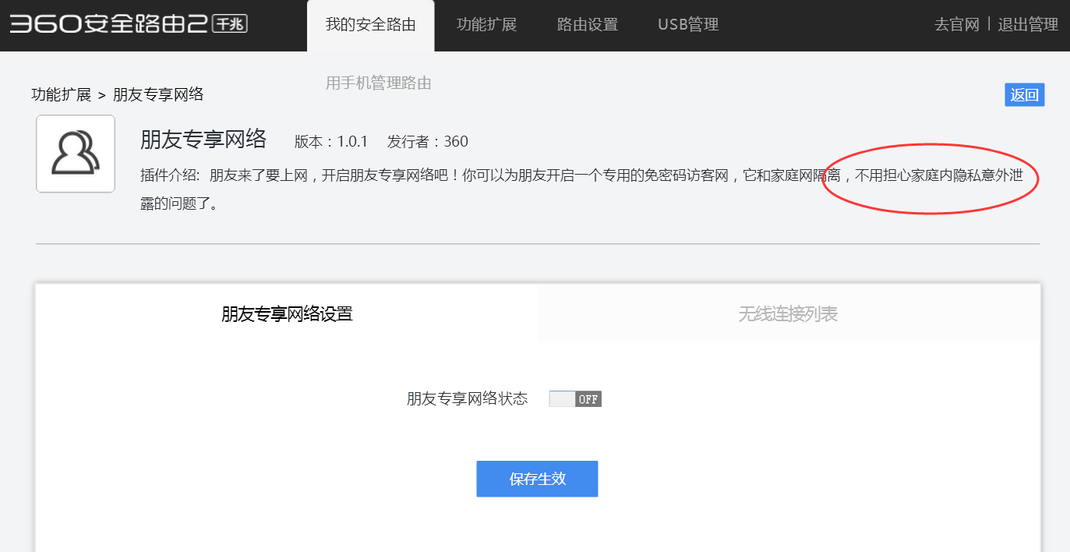Go to the USB管理 tab
1070x552 pixels.
688,25
